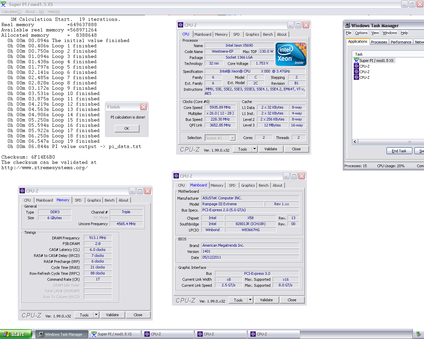Click Task column header in Task Manager
This screenshot has height=339, width=424.
pos(388,54)
